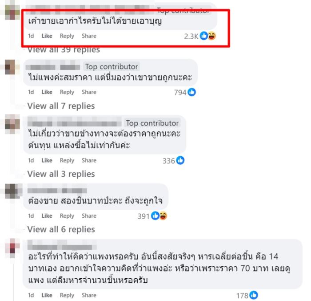Viewport: 311px width, 301px height.
Task: Reply to the comment with 391 reactions
Action: click(67, 216)
